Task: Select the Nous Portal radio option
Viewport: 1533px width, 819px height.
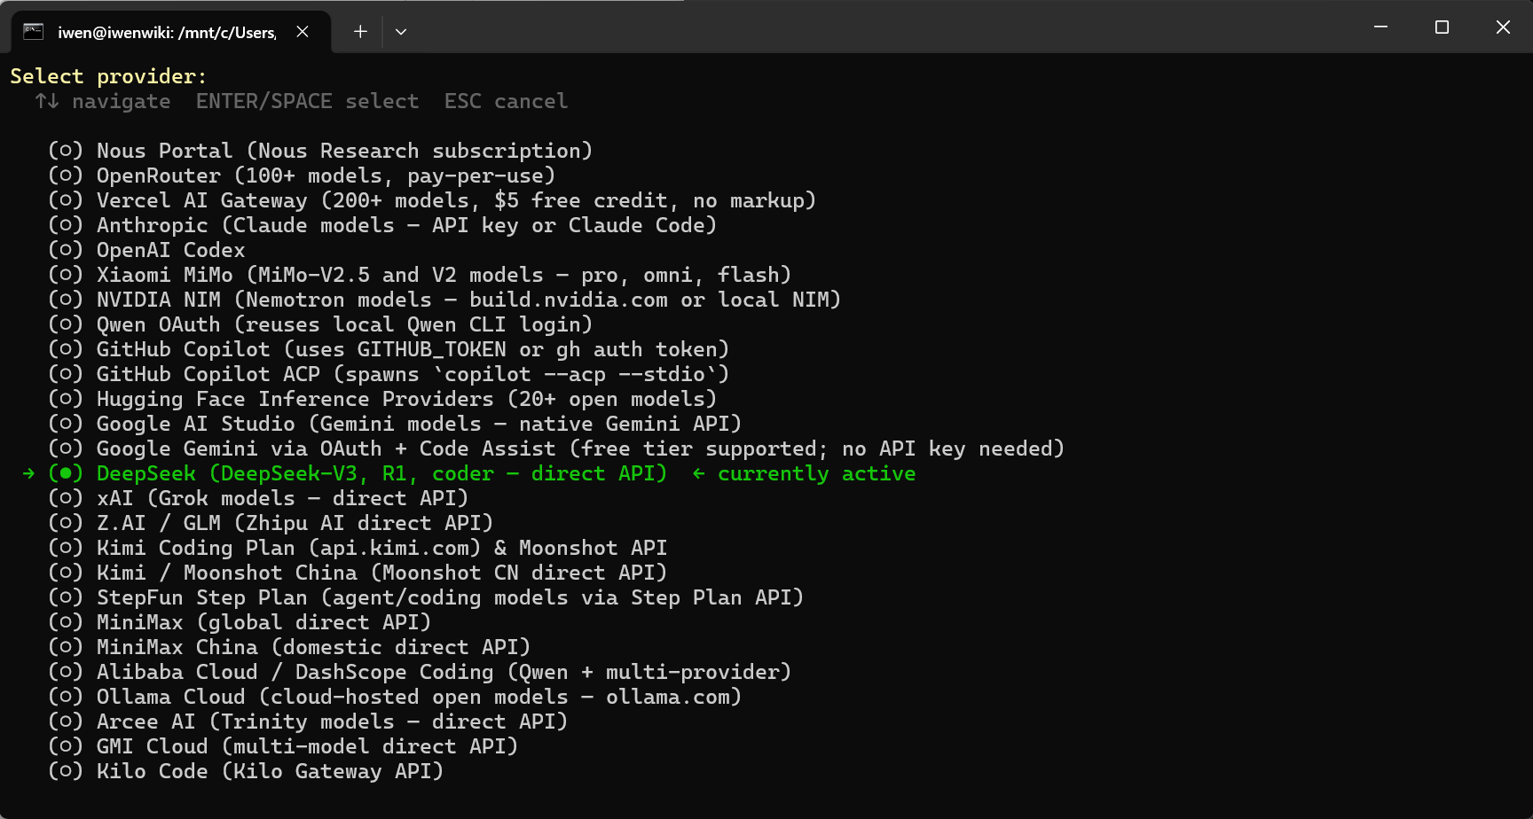Action: (66, 151)
